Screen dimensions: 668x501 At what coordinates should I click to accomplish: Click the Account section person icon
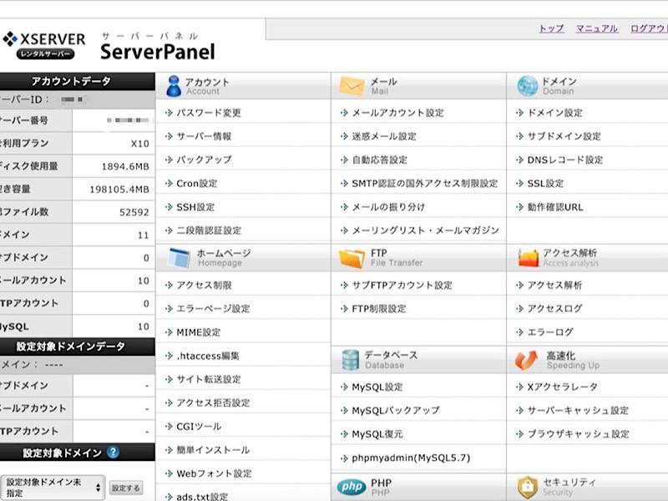pyautogui.click(x=174, y=86)
